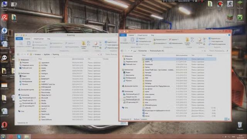Open recent locations arrow in Local Disk E window
This screenshot has width=247, height=139.
tap(129, 51)
